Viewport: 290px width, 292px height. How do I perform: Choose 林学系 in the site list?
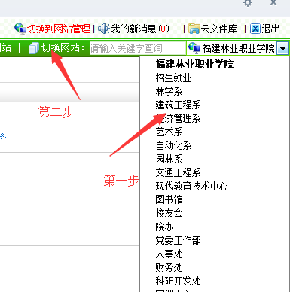click(169, 91)
